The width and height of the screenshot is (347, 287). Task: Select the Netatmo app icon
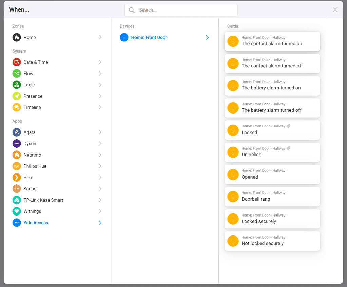(17, 155)
